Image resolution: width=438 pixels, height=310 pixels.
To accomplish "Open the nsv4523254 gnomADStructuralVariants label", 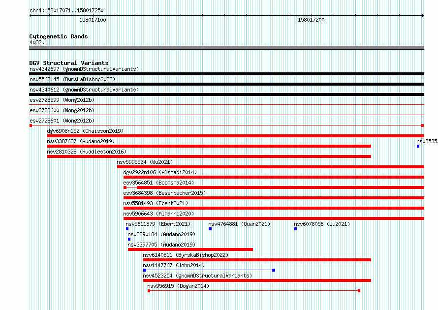I will [x=197, y=276].
